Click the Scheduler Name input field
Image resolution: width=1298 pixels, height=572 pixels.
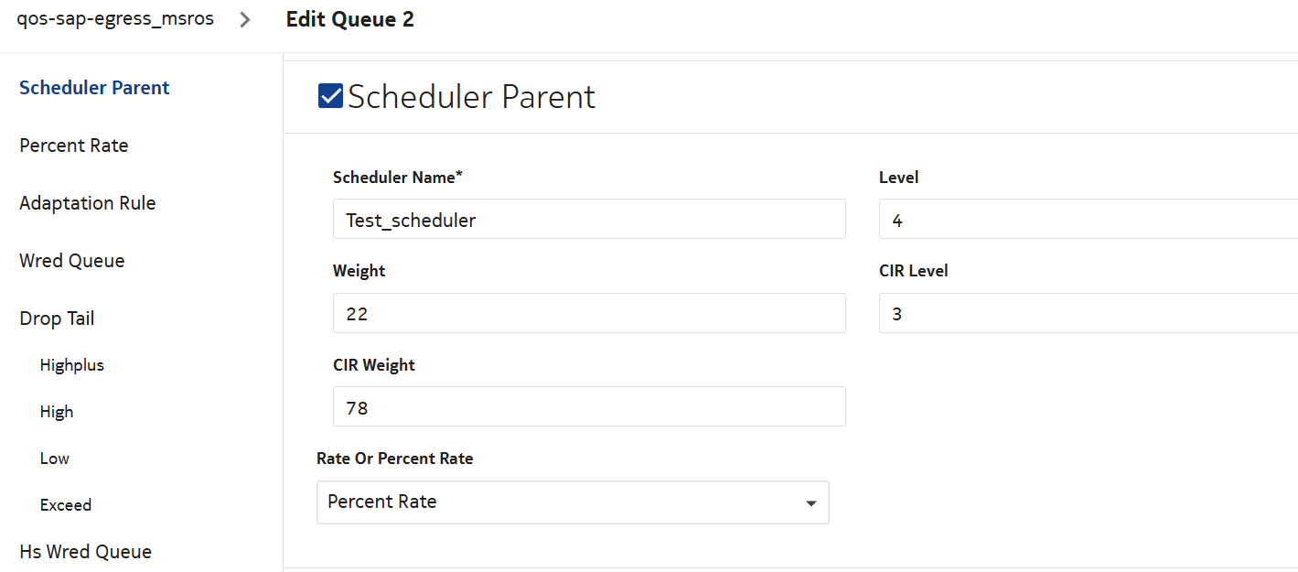tap(589, 220)
